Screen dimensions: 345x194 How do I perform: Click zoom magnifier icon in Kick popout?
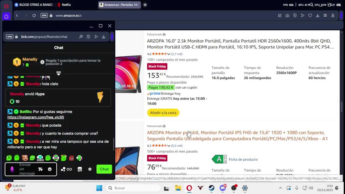coord(81,37)
